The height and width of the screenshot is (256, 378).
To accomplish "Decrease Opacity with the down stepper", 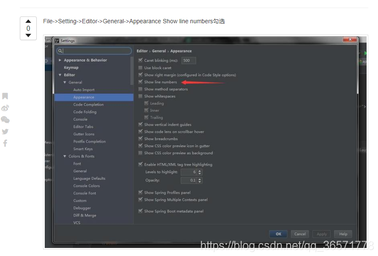I will tap(199, 182).
